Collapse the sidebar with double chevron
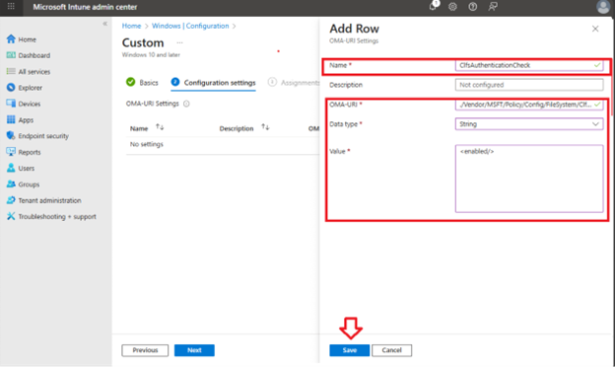The height and width of the screenshot is (367, 615). click(104, 24)
